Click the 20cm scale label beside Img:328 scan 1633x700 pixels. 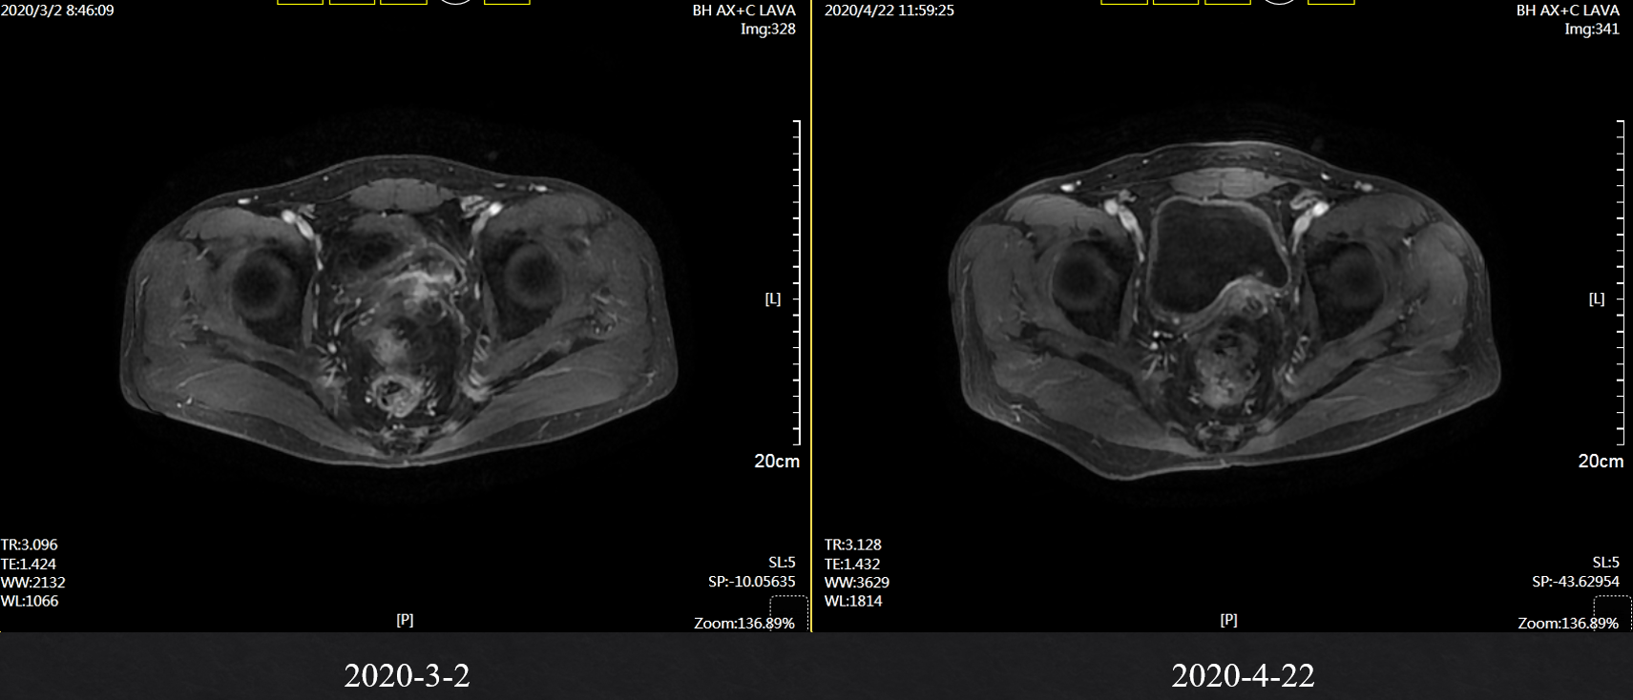click(x=777, y=461)
